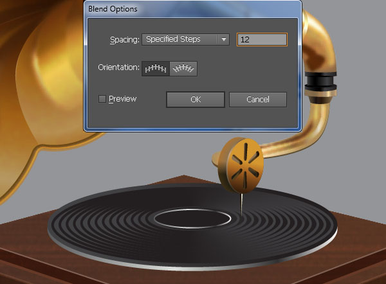Click the steps value field containing 12
Screen dimensions: 386x284
click(x=262, y=40)
